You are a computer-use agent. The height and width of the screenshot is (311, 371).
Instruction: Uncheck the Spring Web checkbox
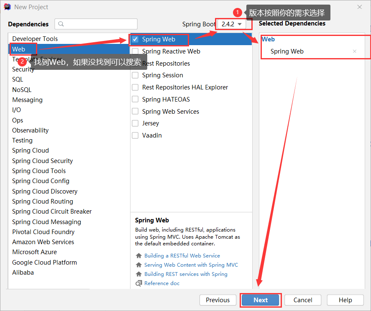pyautogui.click(x=135, y=39)
